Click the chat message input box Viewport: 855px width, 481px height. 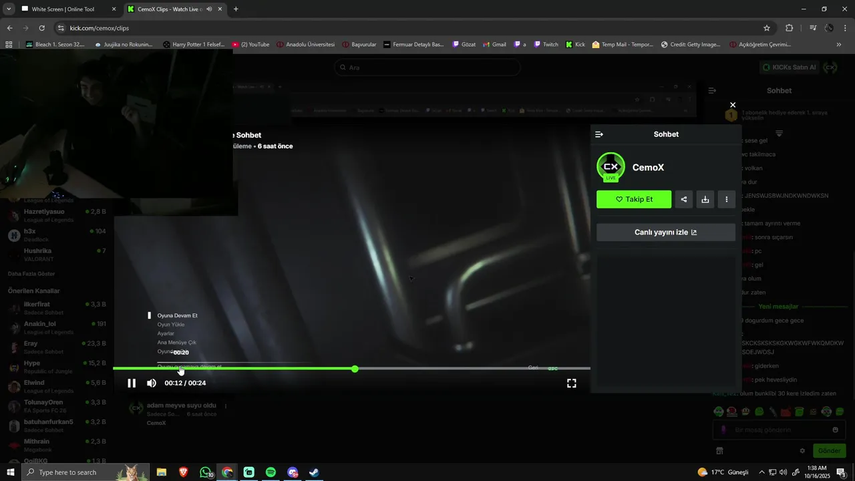coord(778,430)
